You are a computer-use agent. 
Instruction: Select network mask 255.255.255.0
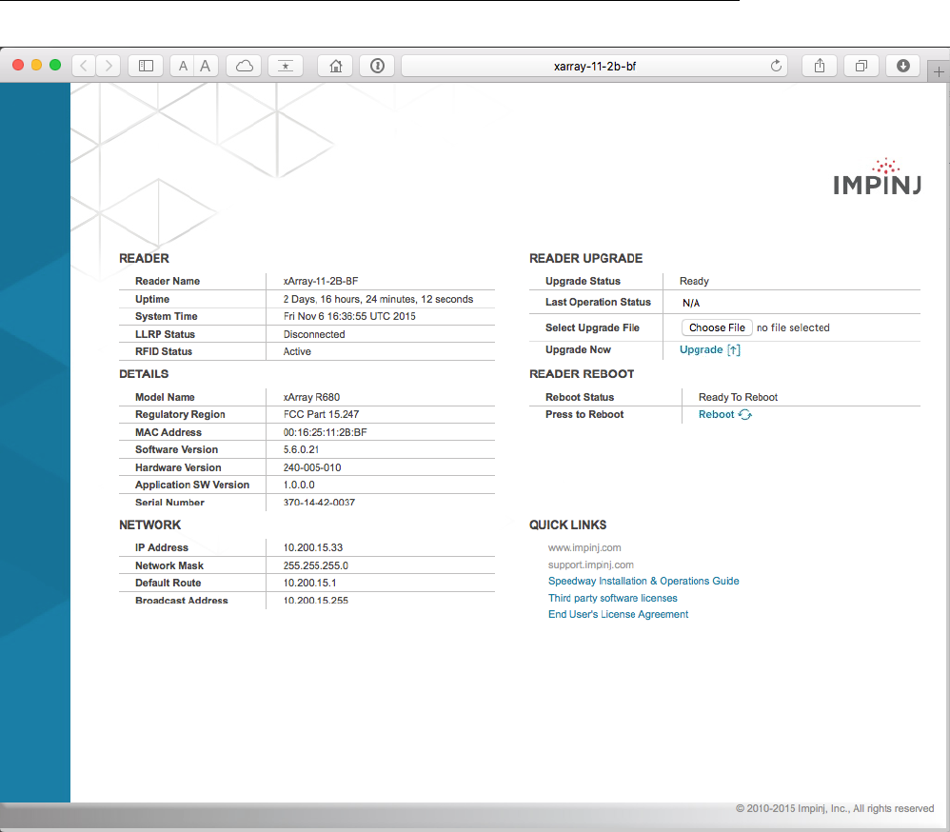pyautogui.click(x=316, y=566)
